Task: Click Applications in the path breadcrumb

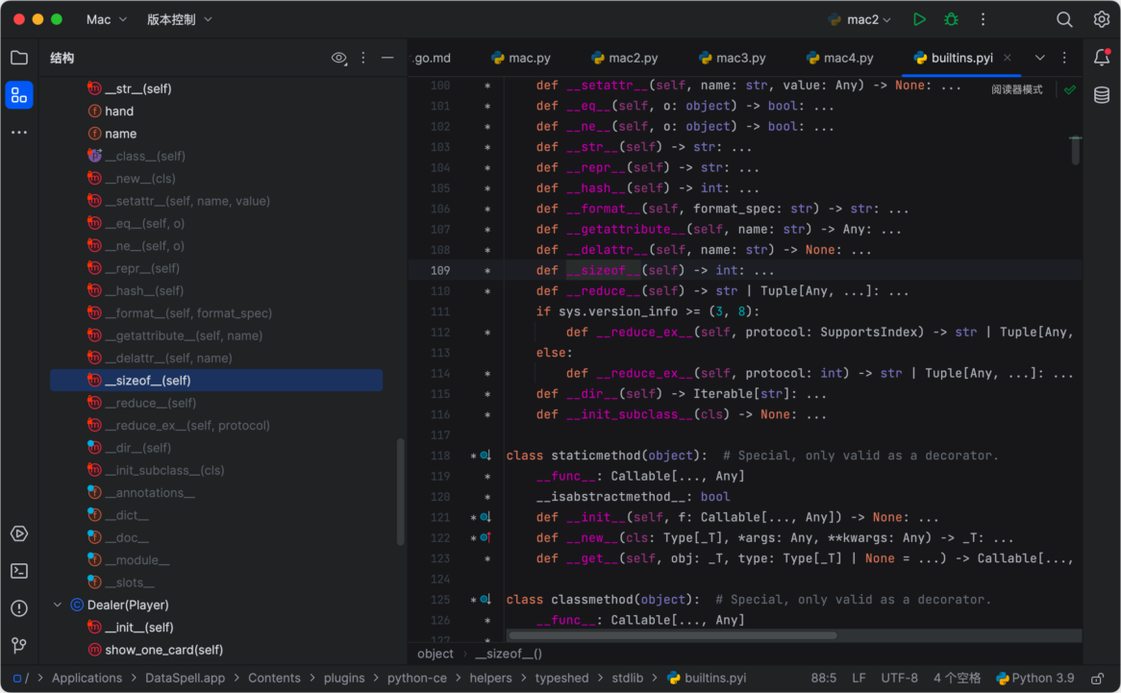Action: [x=87, y=678]
